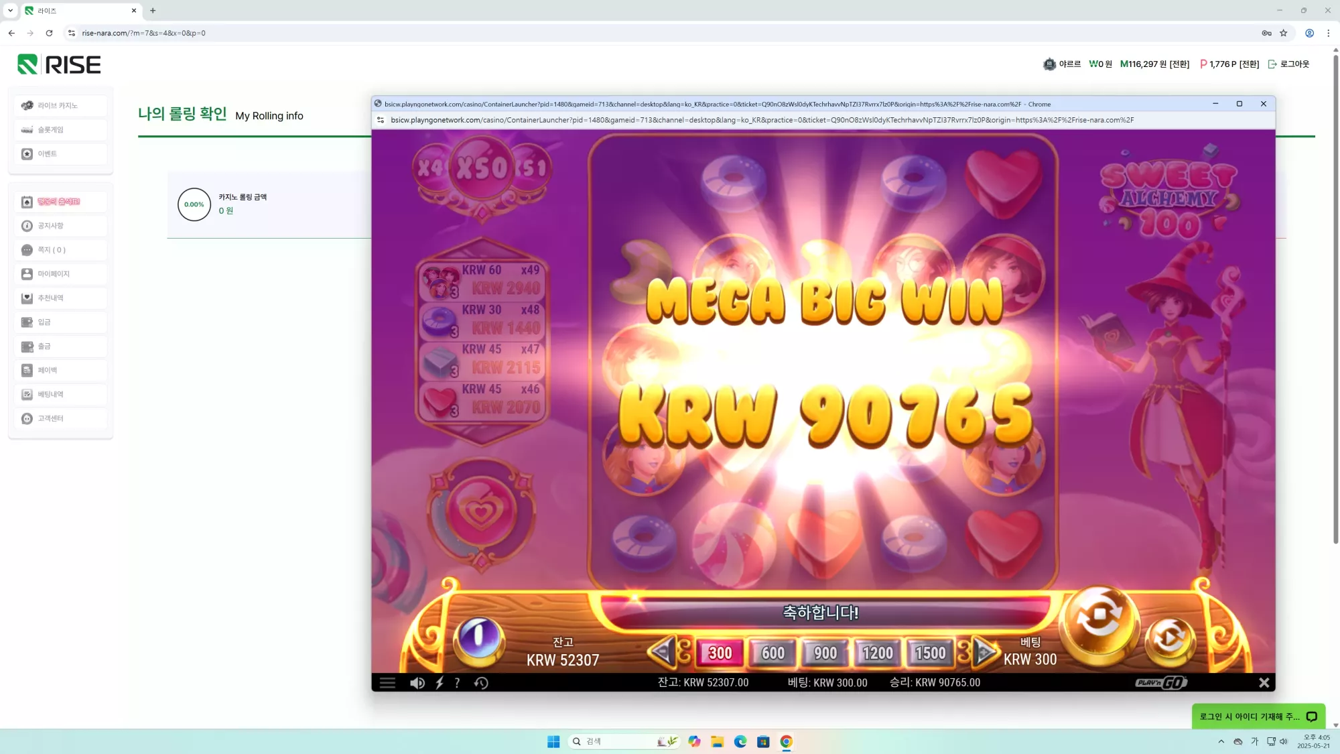Click the KRW 60 x49 win row
The image size is (1340, 754).
click(x=481, y=279)
